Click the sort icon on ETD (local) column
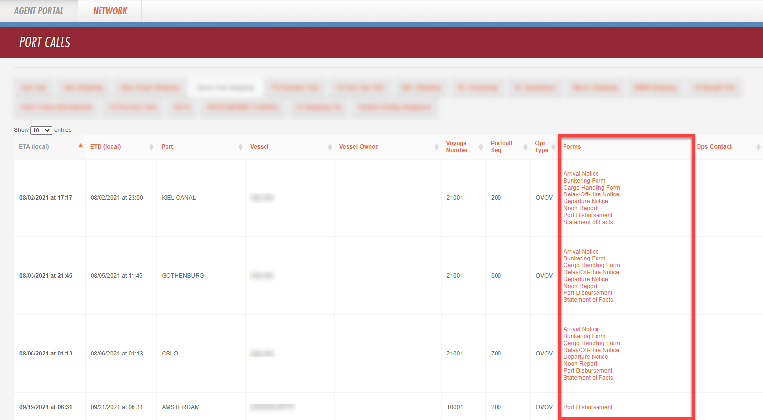The width and height of the screenshot is (763, 420). point(151,146)
